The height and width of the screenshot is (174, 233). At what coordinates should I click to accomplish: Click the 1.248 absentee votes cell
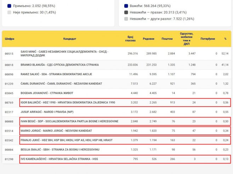(192, 65)
